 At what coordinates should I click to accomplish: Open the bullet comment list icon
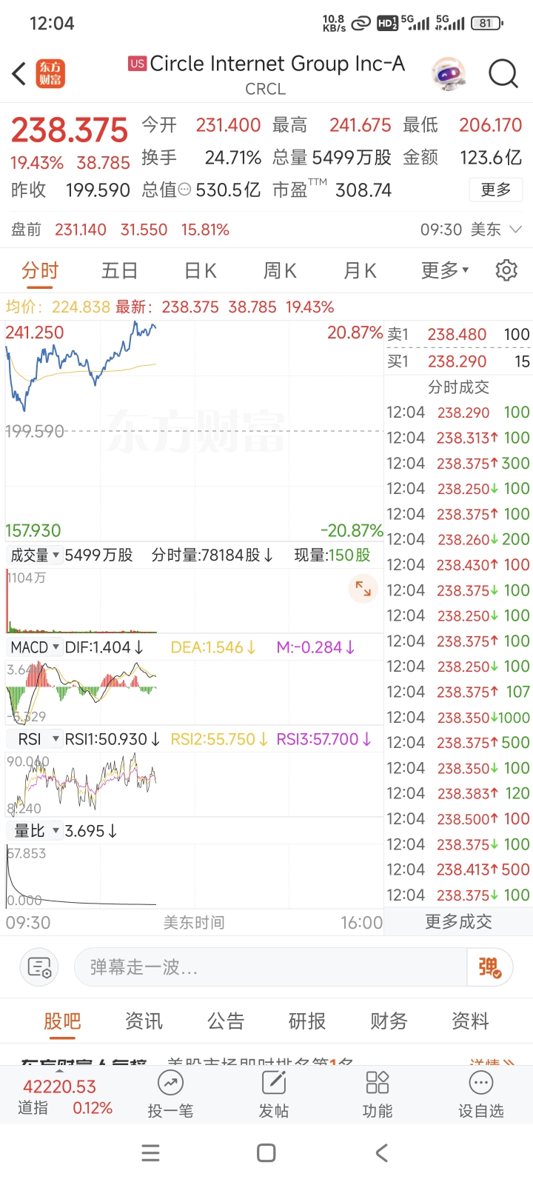[x=38, y=967]
